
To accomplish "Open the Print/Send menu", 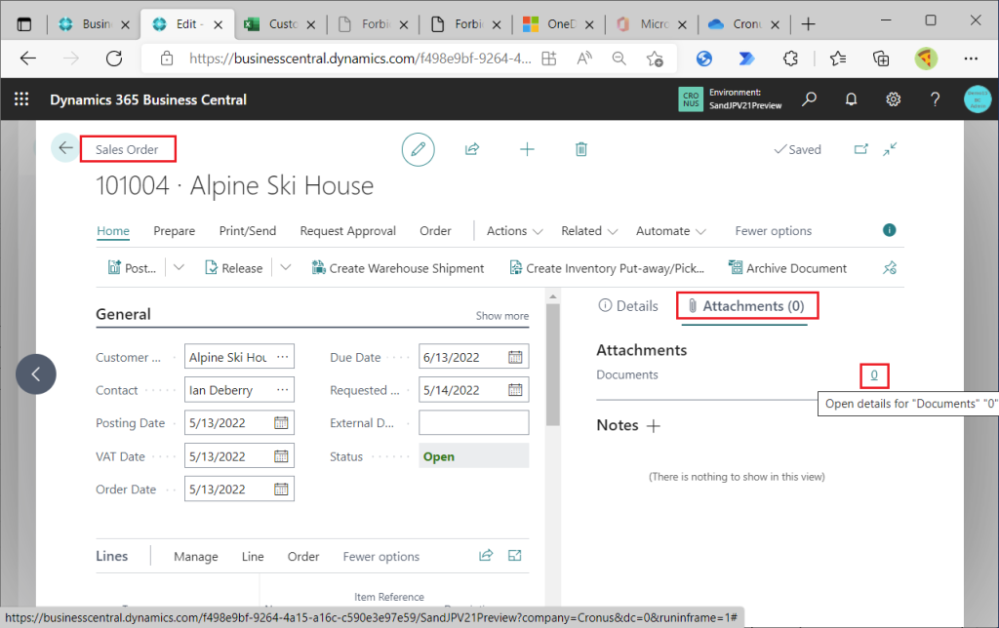I will [247, 231].
